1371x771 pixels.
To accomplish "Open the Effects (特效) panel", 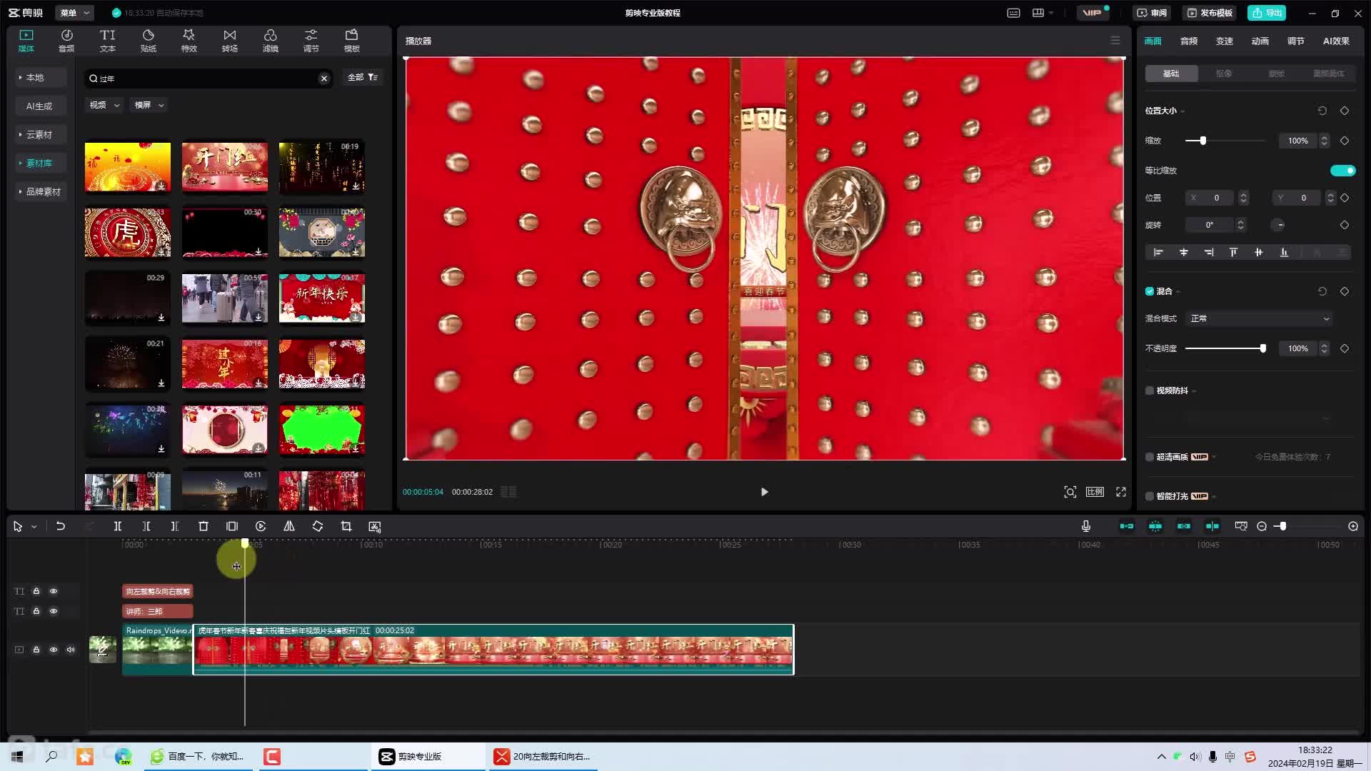I will click(189, 41).
